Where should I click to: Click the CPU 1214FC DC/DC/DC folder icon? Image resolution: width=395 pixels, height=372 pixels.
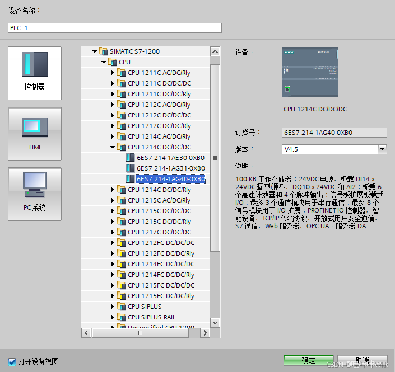pos(122,264)
